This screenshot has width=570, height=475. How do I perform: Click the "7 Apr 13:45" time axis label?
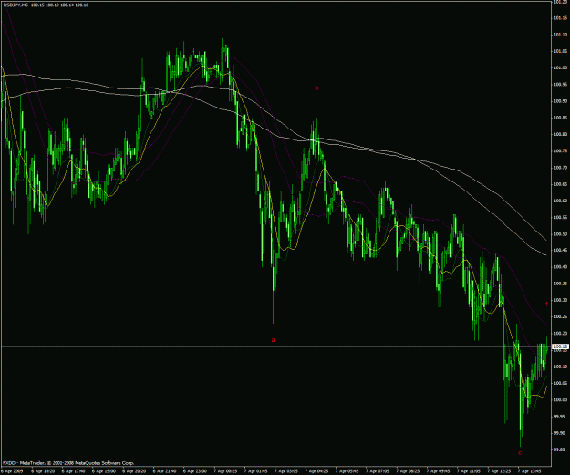click(x=529, y=471)
